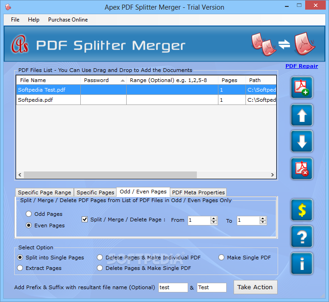Click the info (i) button
Viewport: 329px width, 302px height.
point(302,264)
